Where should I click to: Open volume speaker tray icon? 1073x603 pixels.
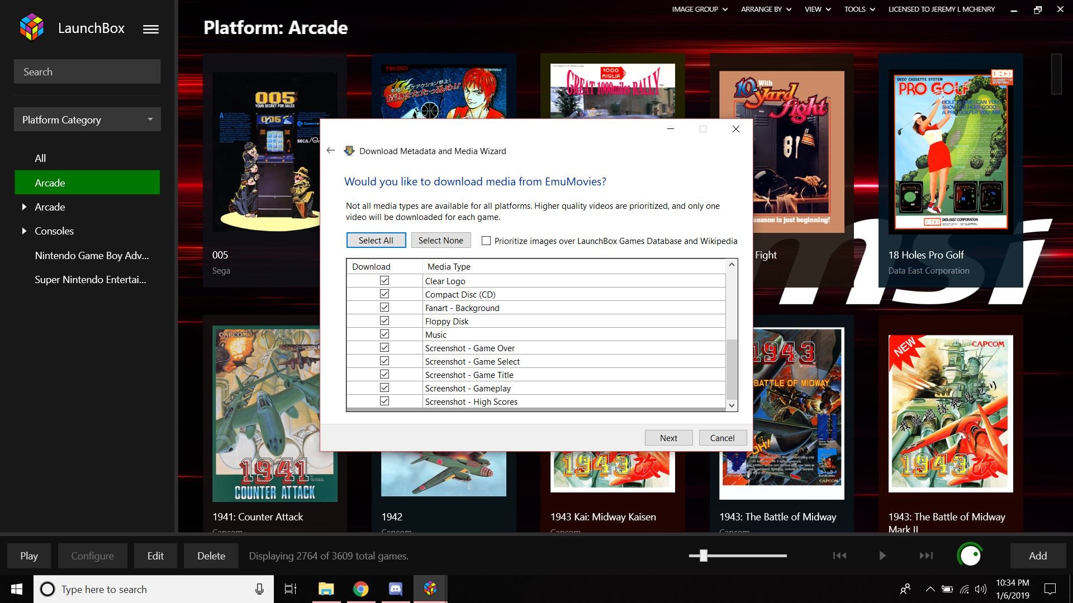click(981, 589)
